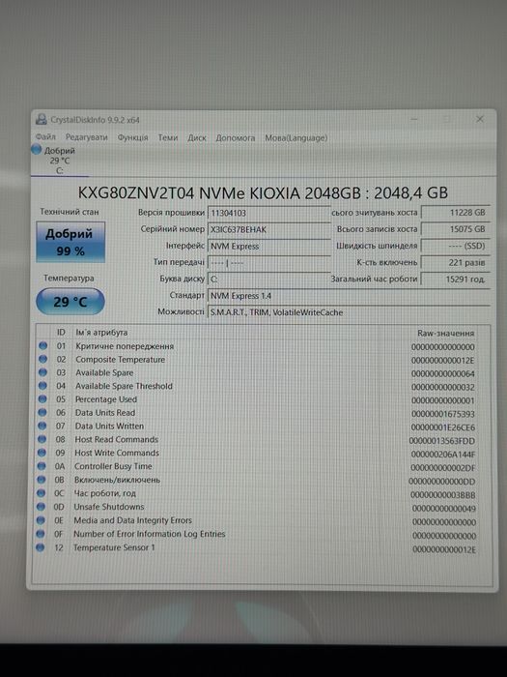Click raw value 00000013563FDD

click(x=442, y=441)
